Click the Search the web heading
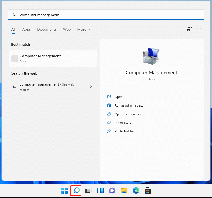The height and width of the screenshot is (198, 212). pyautogui.click(x=24, y=73)
